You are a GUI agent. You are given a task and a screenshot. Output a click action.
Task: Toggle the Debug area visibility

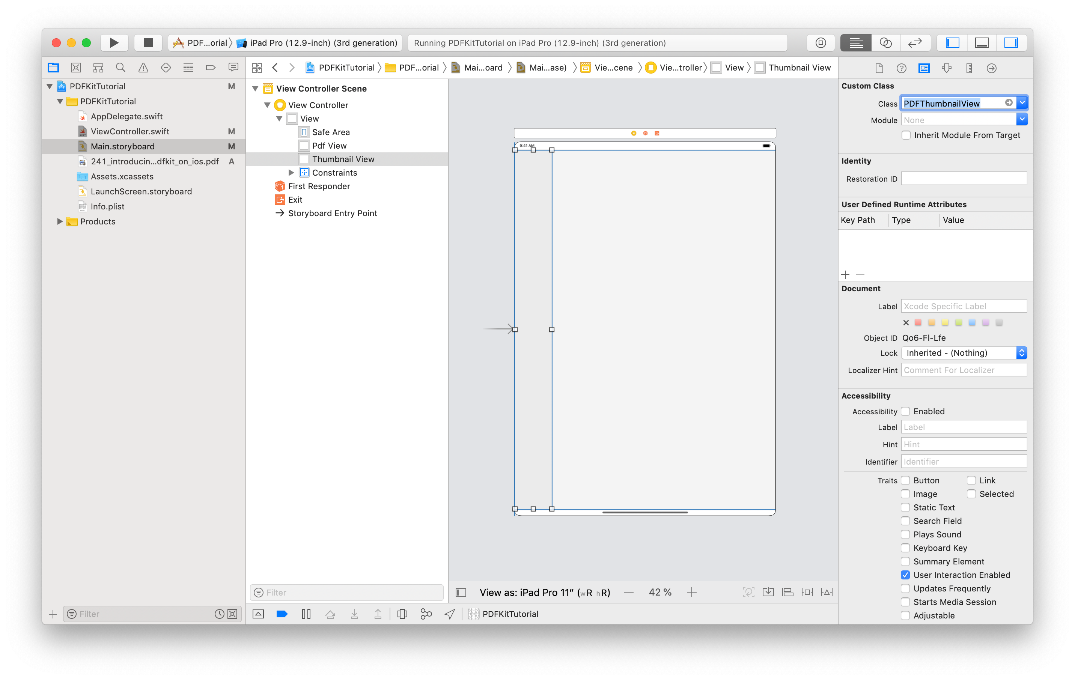(982, 43)
